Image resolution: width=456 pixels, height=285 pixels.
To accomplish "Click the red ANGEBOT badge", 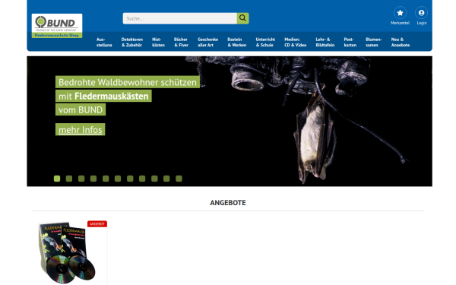I will [x=97, y=224].
